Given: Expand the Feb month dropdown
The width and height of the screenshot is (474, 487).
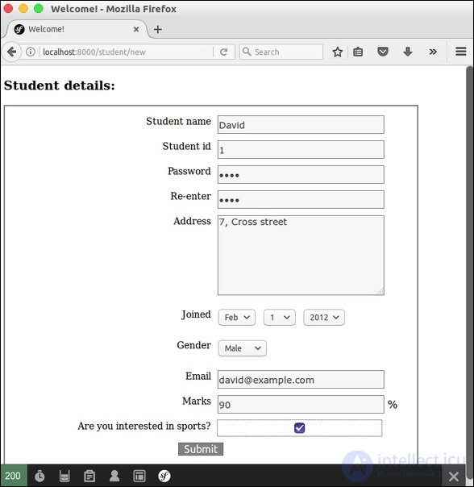Looking at the screenshot, I should pos(237,318).
